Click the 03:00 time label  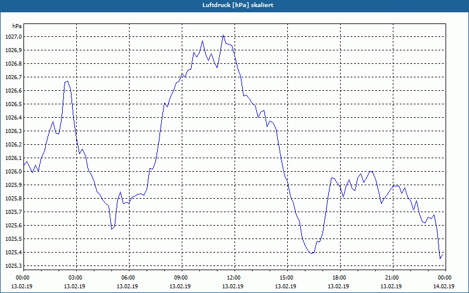[77, 278]
